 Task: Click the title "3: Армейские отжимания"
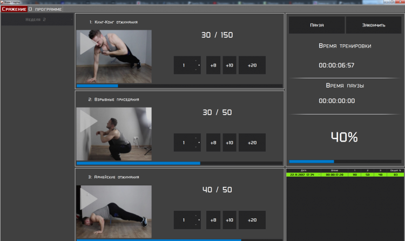tap(113, 177)
